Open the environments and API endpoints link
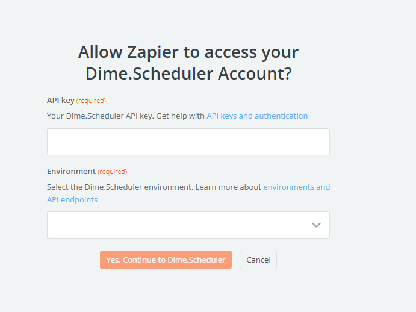This screenshot has width=416, height=312. (x=296, y=187)
